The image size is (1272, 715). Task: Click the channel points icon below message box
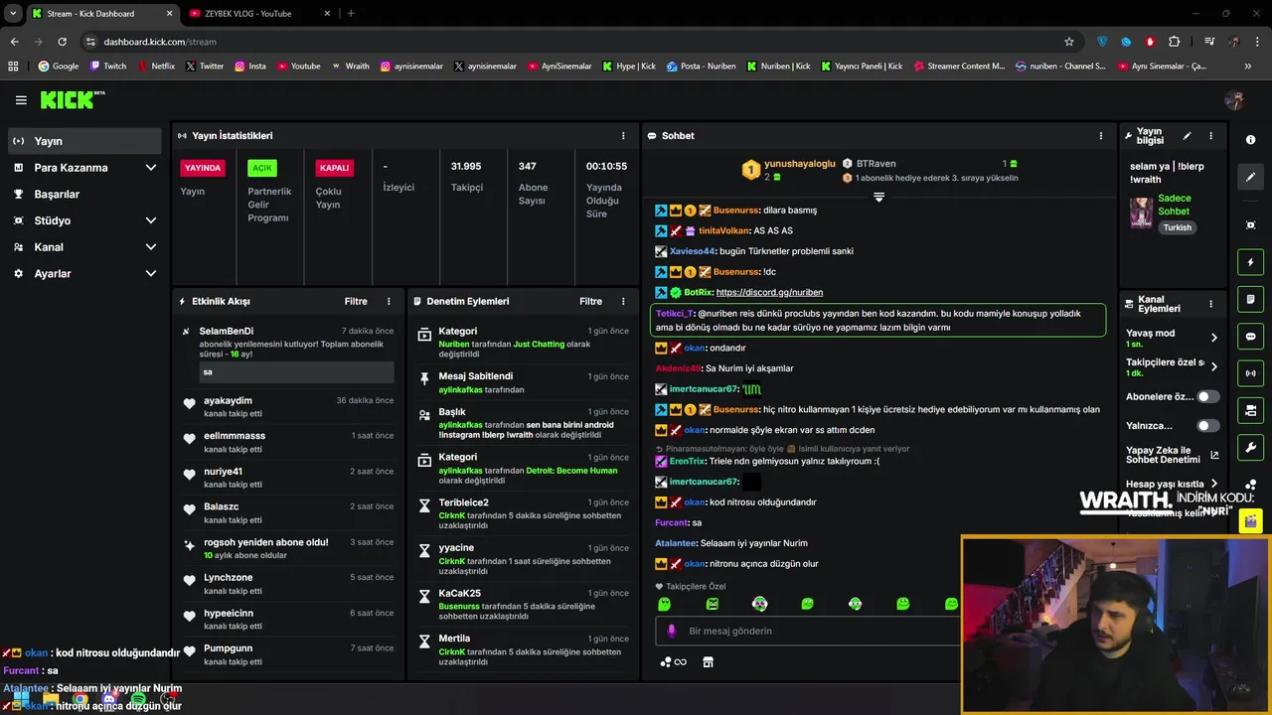[673, 662]
